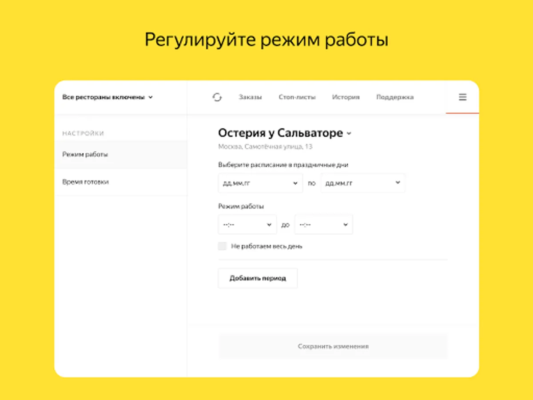
Task: Switch to the Стоп-листы tab
Action: click(x=297, y=97)
